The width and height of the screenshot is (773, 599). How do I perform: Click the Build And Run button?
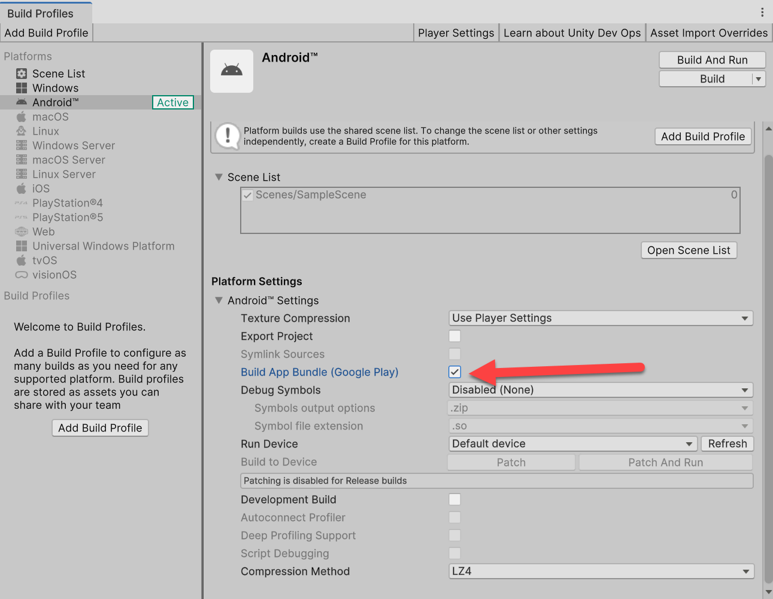coord(713,60)
